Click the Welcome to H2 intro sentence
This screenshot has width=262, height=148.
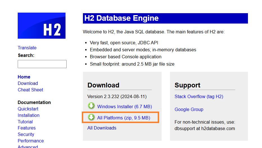point(154,32)
